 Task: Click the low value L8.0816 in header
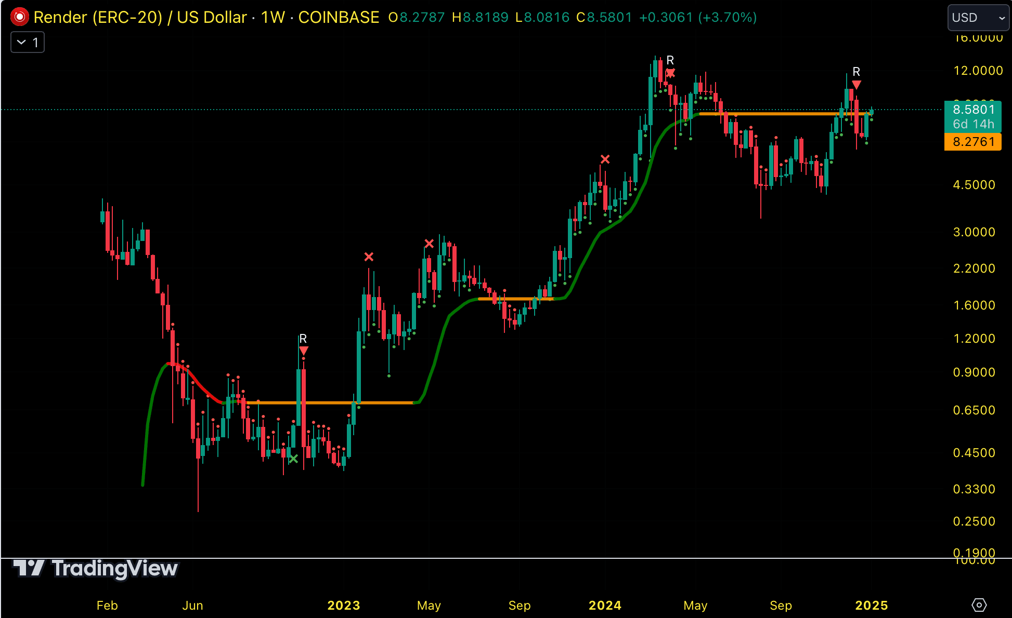542,17
